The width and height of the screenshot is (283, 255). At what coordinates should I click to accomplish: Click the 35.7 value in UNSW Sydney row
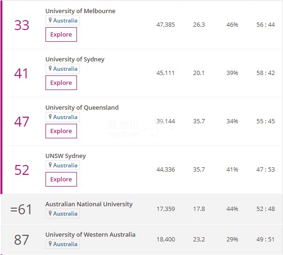coord(199,170)
